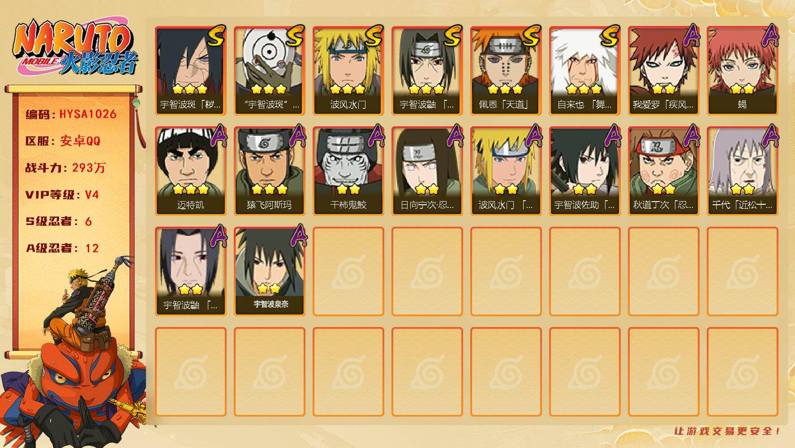The image size is (795, 448).
Task: Click the 迈特凯 ninja portrait
Action: click(x=190, y=171)
